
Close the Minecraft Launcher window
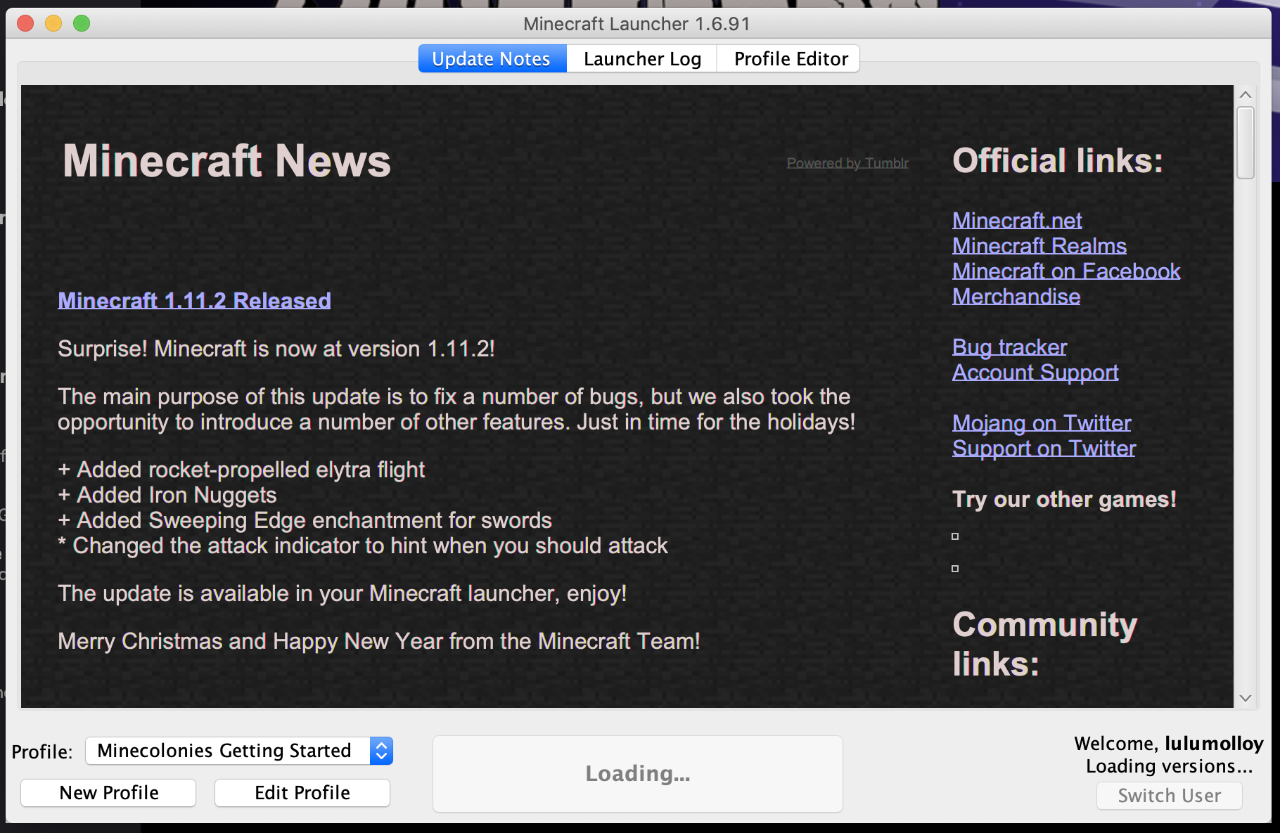25,23
